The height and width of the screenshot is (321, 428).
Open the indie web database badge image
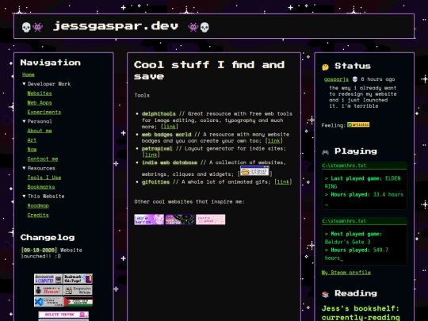click(x=254, y=171)
